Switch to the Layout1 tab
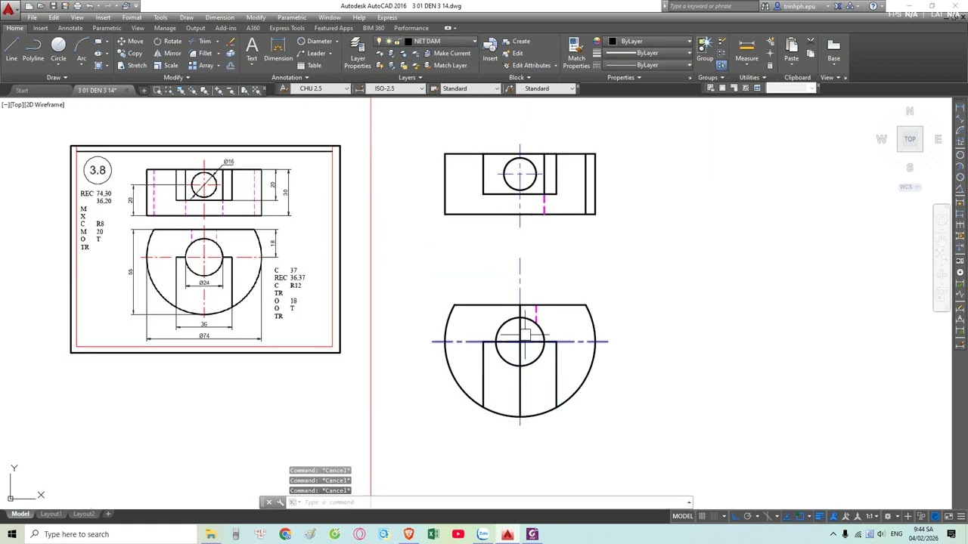This screenshot has width=968, height=544. (51, 515)
